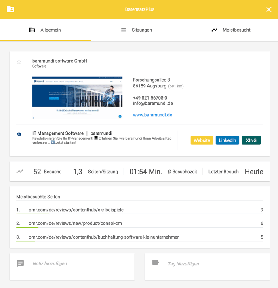The height and width of the screenshot is (288, 278).
Task: Switch to the Sitzungen tab
Action: click(136, 30)
